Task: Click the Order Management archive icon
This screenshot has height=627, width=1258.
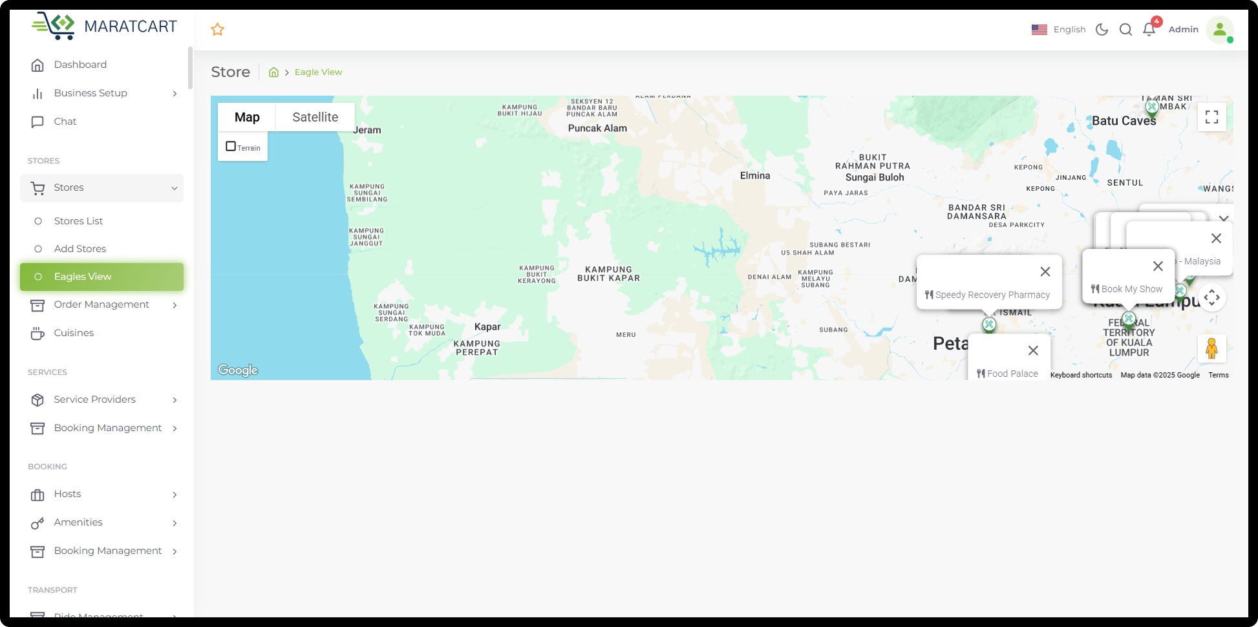Action: (x=37, y=304)
